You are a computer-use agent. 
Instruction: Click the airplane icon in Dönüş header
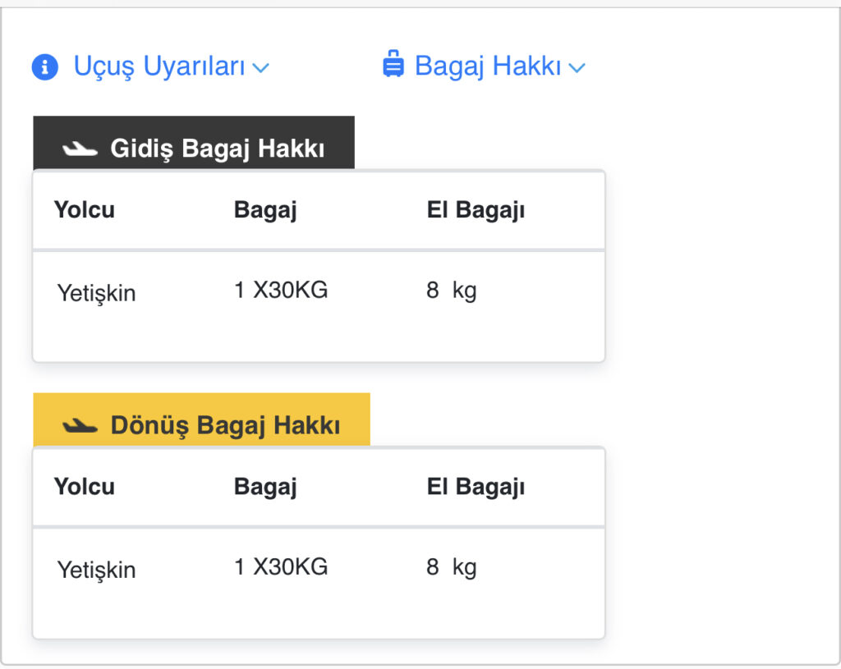tap(80, 425)
